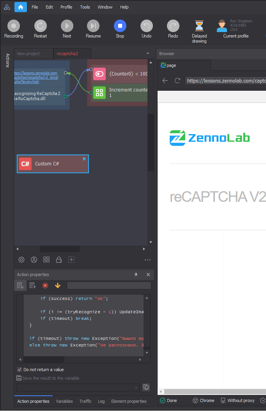
Task: Select the Custom C# action block
Action: click(53, 164)
